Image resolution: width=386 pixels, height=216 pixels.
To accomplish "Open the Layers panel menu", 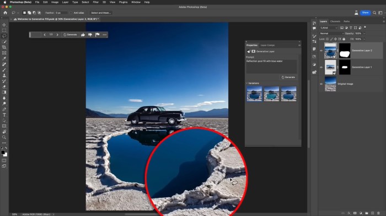I will click(x=384, y=21).
